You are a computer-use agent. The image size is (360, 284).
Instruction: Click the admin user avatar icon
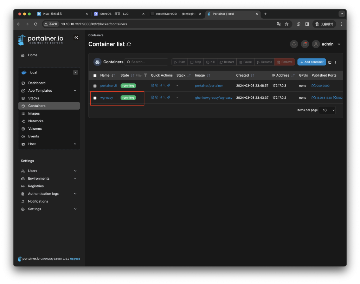pos(316,44)
